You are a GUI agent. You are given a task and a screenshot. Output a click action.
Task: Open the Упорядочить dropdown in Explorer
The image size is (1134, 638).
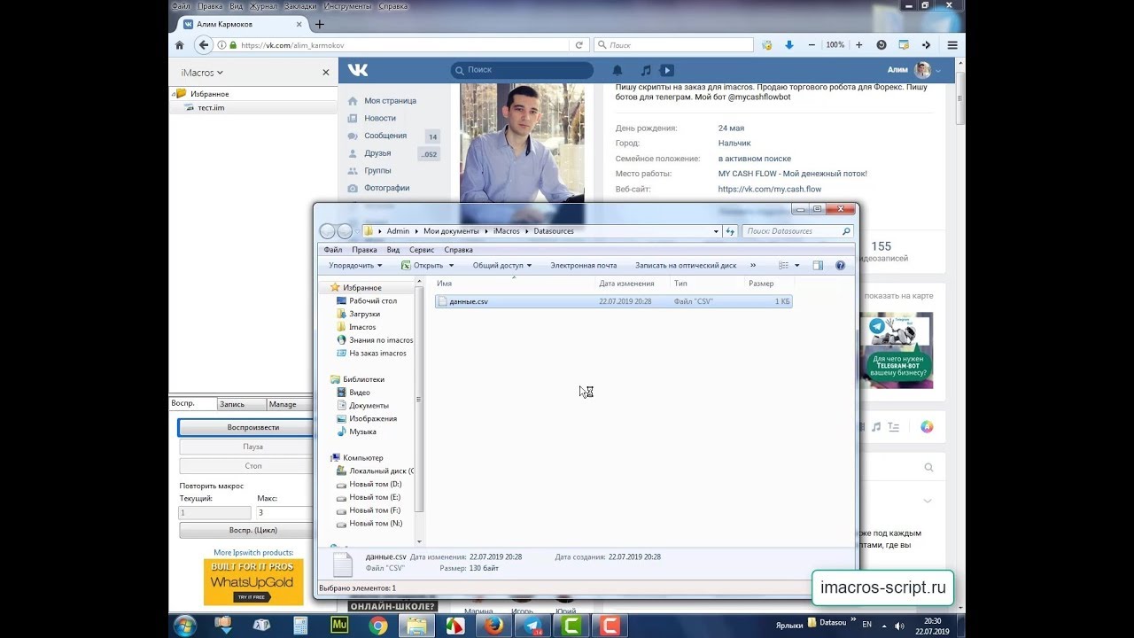(355, 265)
